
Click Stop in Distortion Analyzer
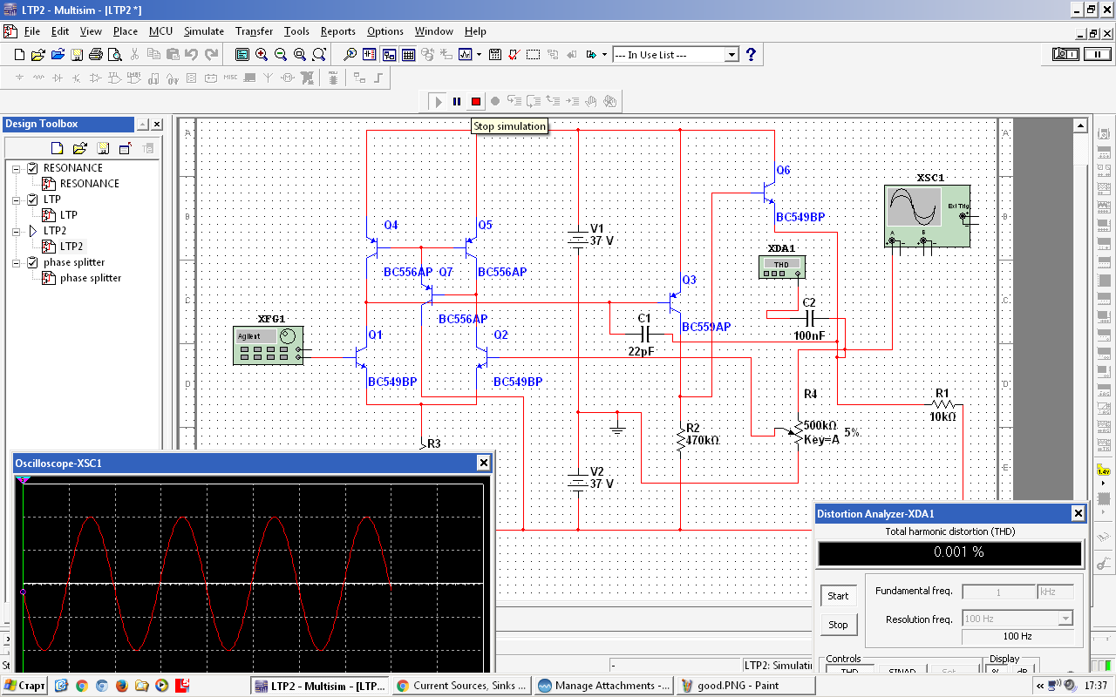838,625
